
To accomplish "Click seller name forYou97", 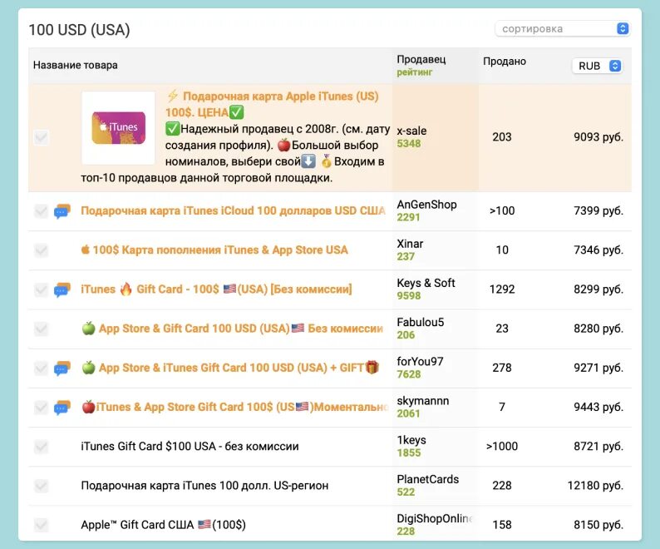I will click(x=420, y=362).
